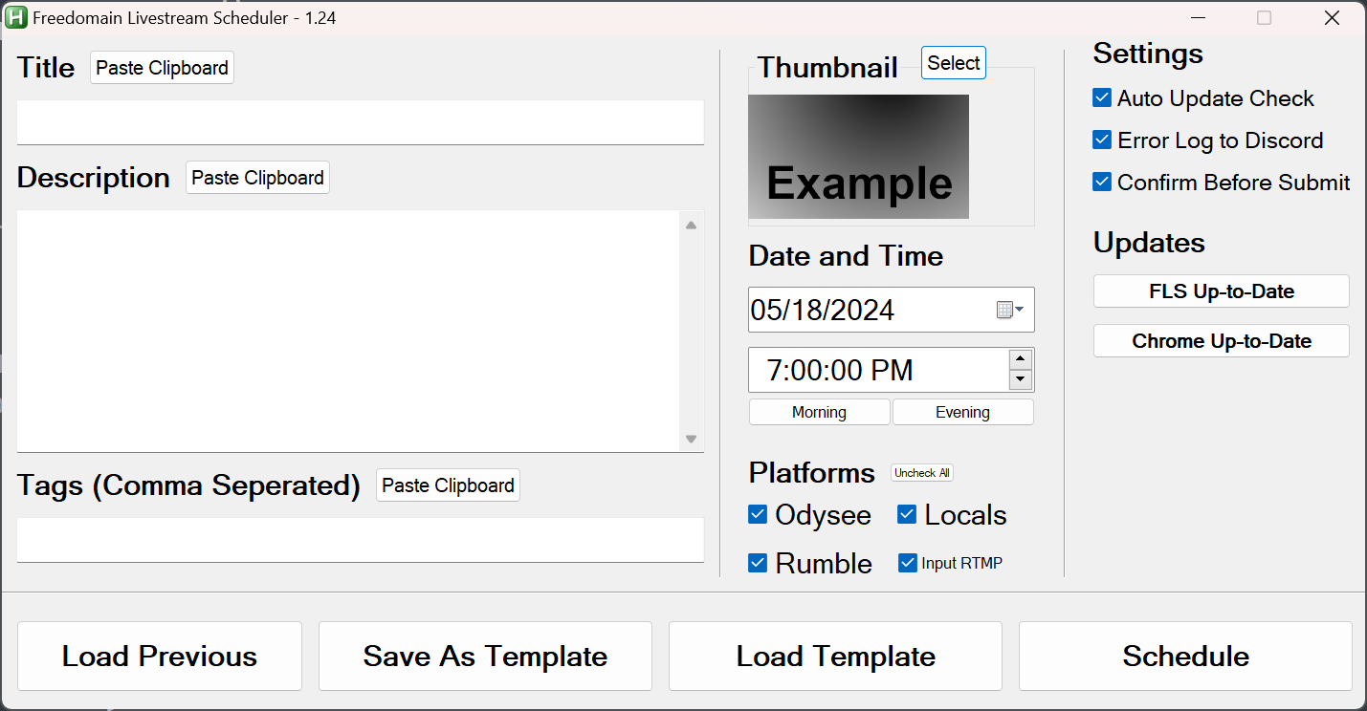Image resolution: width=1367 pixels, height=711 pixels.
Task: Load Previous stream settings
Action: [160, 656]
